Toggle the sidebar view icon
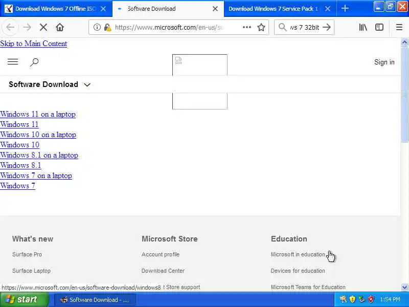Image resolution: width=409 pixels, height=307 pixels. [379, 27]
